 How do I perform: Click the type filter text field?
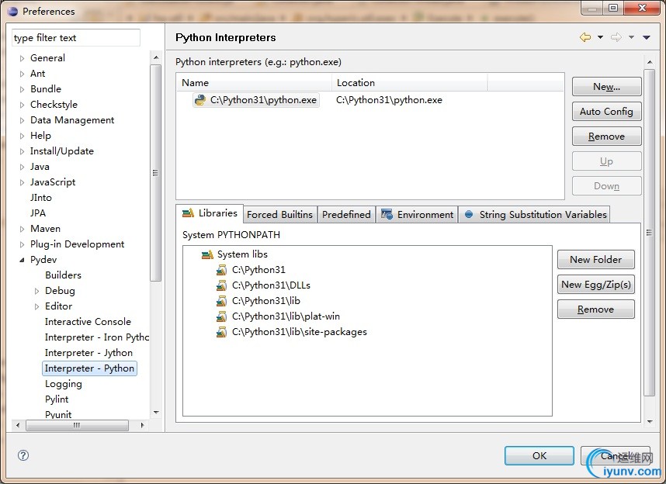pos(76,38)
